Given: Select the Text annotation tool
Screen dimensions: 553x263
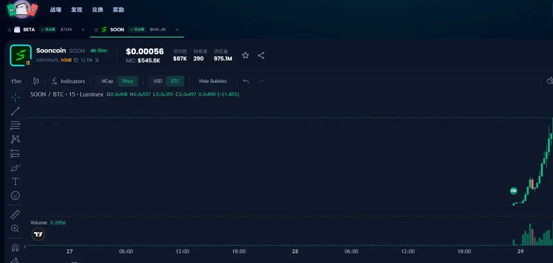Looking at the screenshot, I should (x=15, y=182).
